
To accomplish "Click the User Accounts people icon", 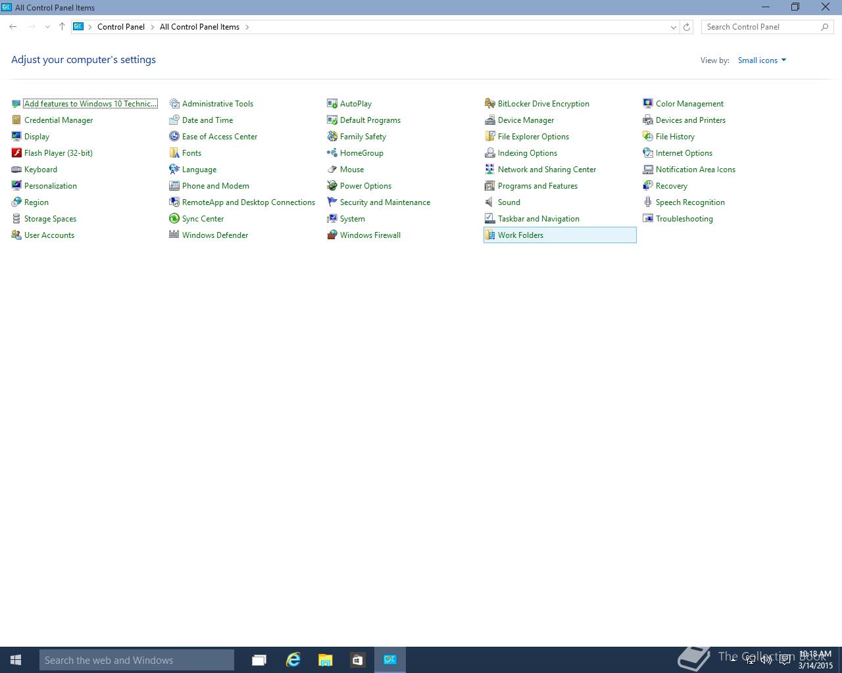I will tap(16, 235).
